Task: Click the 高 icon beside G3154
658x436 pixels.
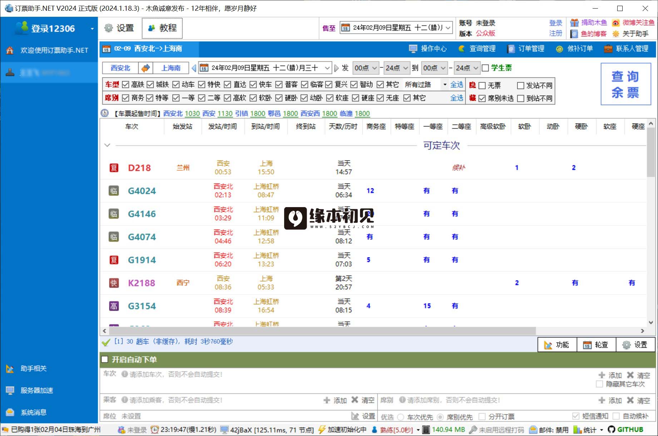Action: click(114, 306)
